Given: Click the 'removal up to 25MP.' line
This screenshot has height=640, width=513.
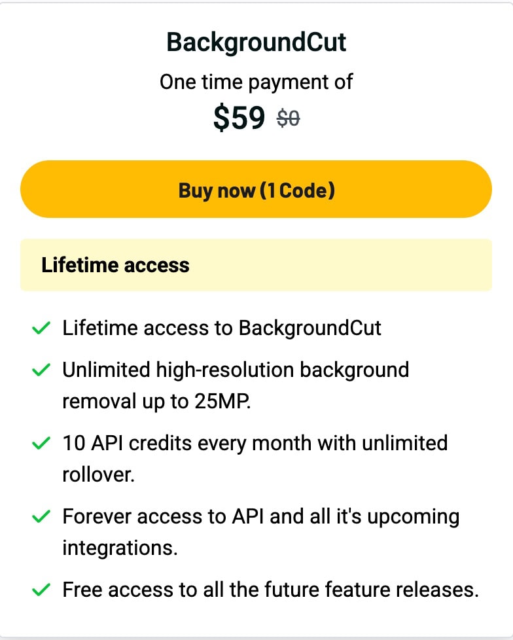Looking at the screenshot, I should (x=156, y=401).
